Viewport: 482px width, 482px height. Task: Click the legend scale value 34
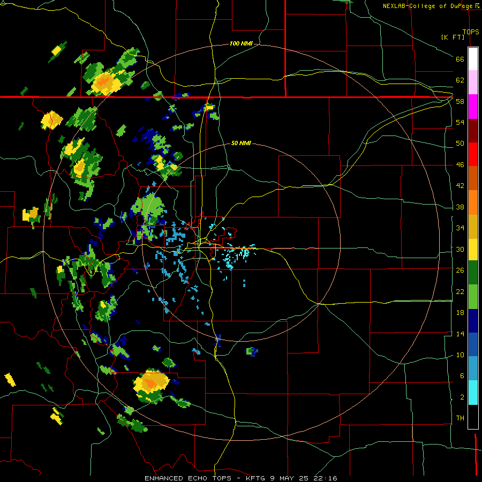[460, 228]
